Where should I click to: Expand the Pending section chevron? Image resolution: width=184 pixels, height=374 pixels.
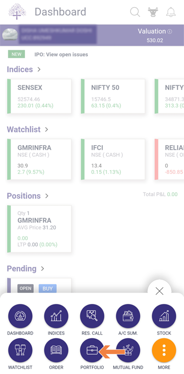pos(42,269)
